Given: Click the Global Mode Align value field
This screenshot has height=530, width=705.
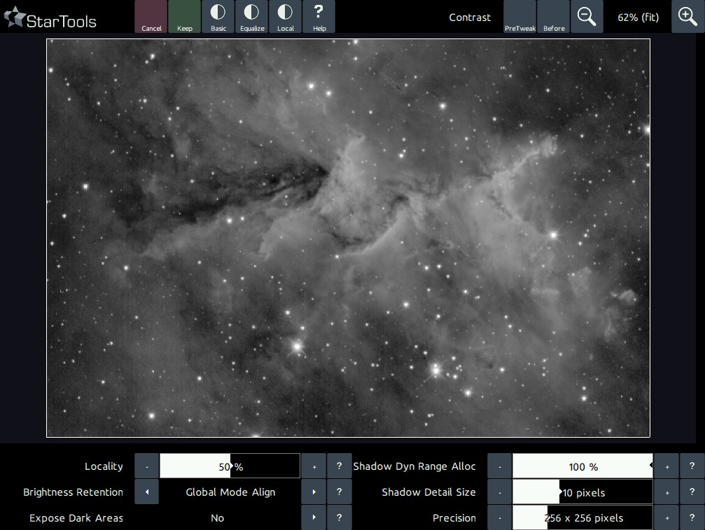Looking at the screenshot, I should click(230, 492).
